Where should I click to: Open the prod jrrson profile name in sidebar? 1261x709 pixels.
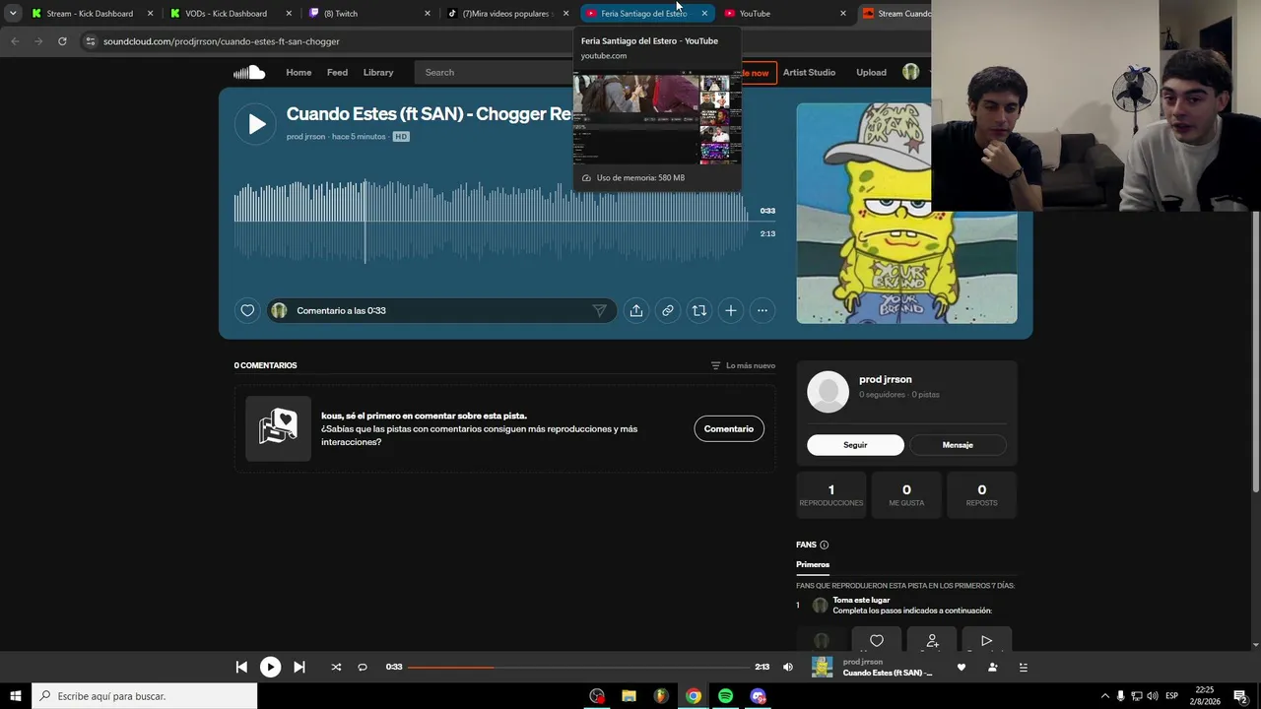point(886,379)
